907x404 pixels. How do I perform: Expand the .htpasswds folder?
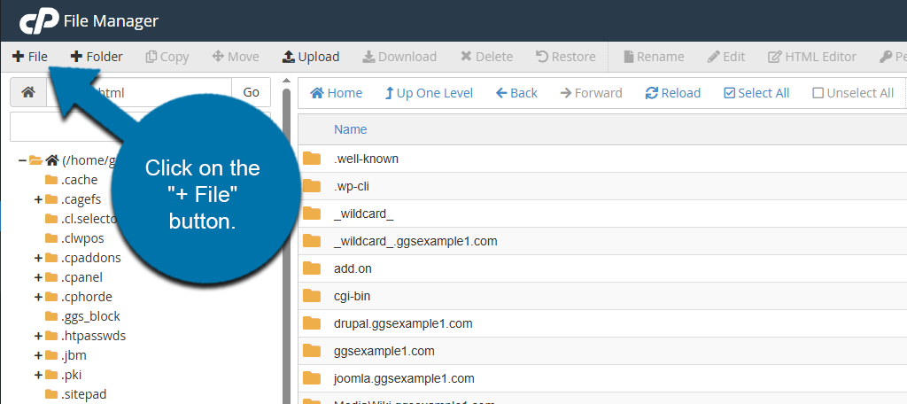coord(38,336)
